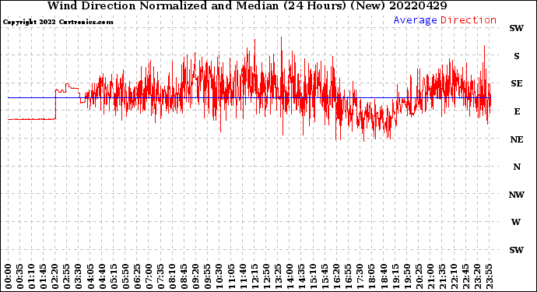Viewport: 537px width, 292px height.
Task: Click the "05:50" time axis label
Action: (x=125, y=276)
